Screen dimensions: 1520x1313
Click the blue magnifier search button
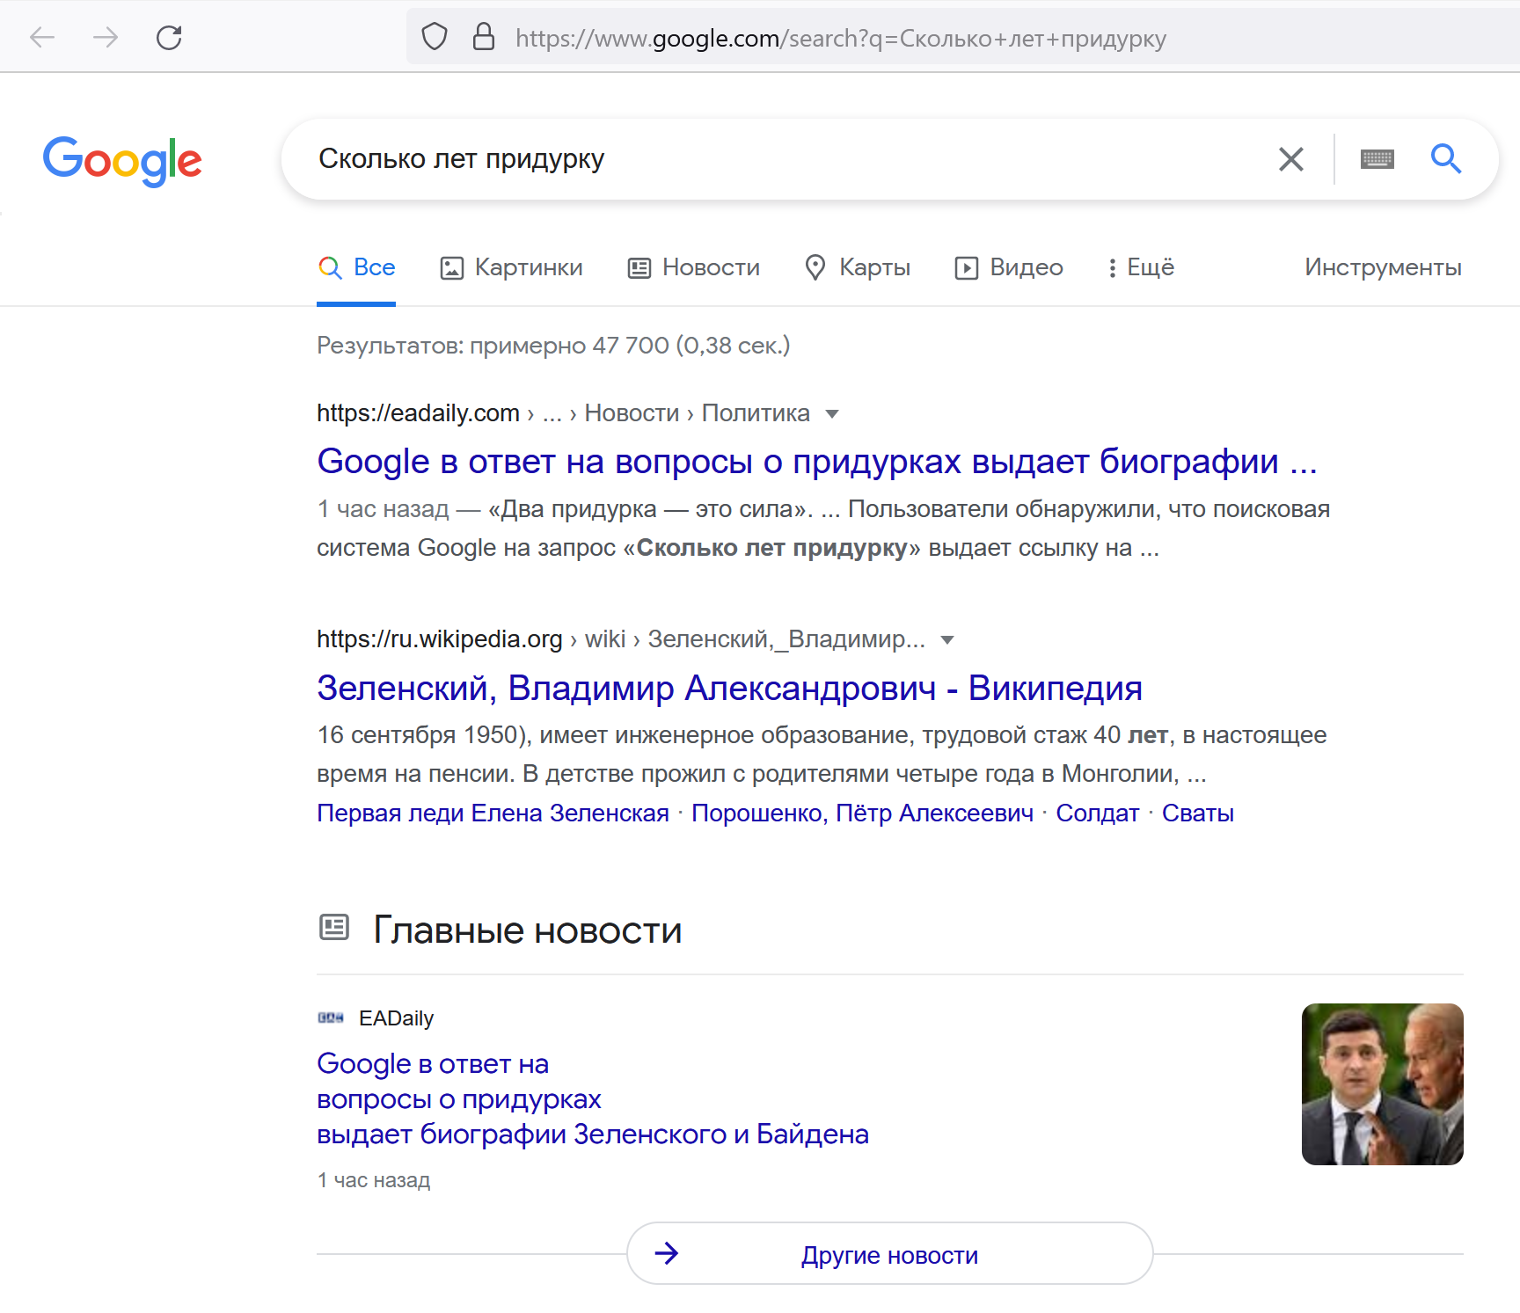pyautogui.click(x=1445, y=158)
